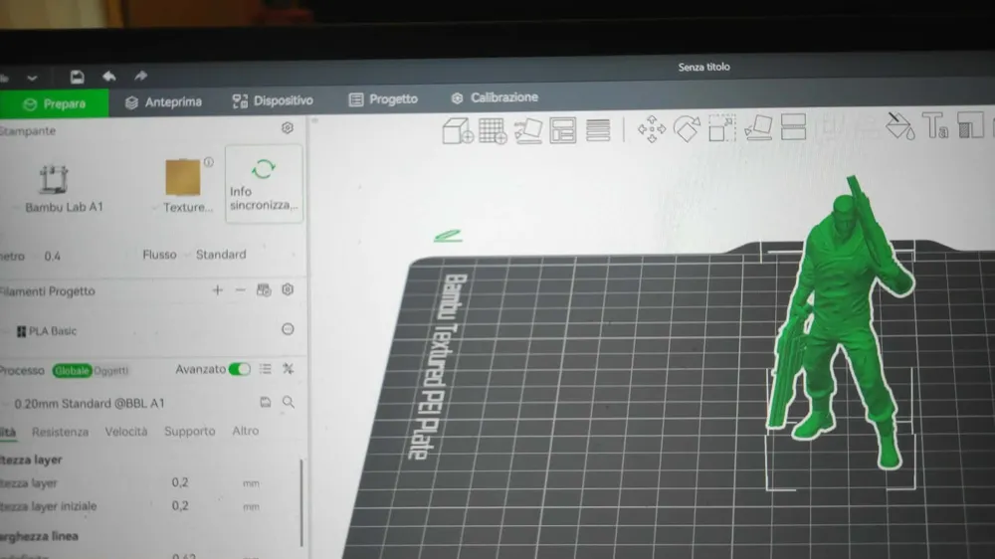Image resolution: width=995 pixels, height=559 pixels.
Task: Click the Add object cube icon
Action: (457, 131)
